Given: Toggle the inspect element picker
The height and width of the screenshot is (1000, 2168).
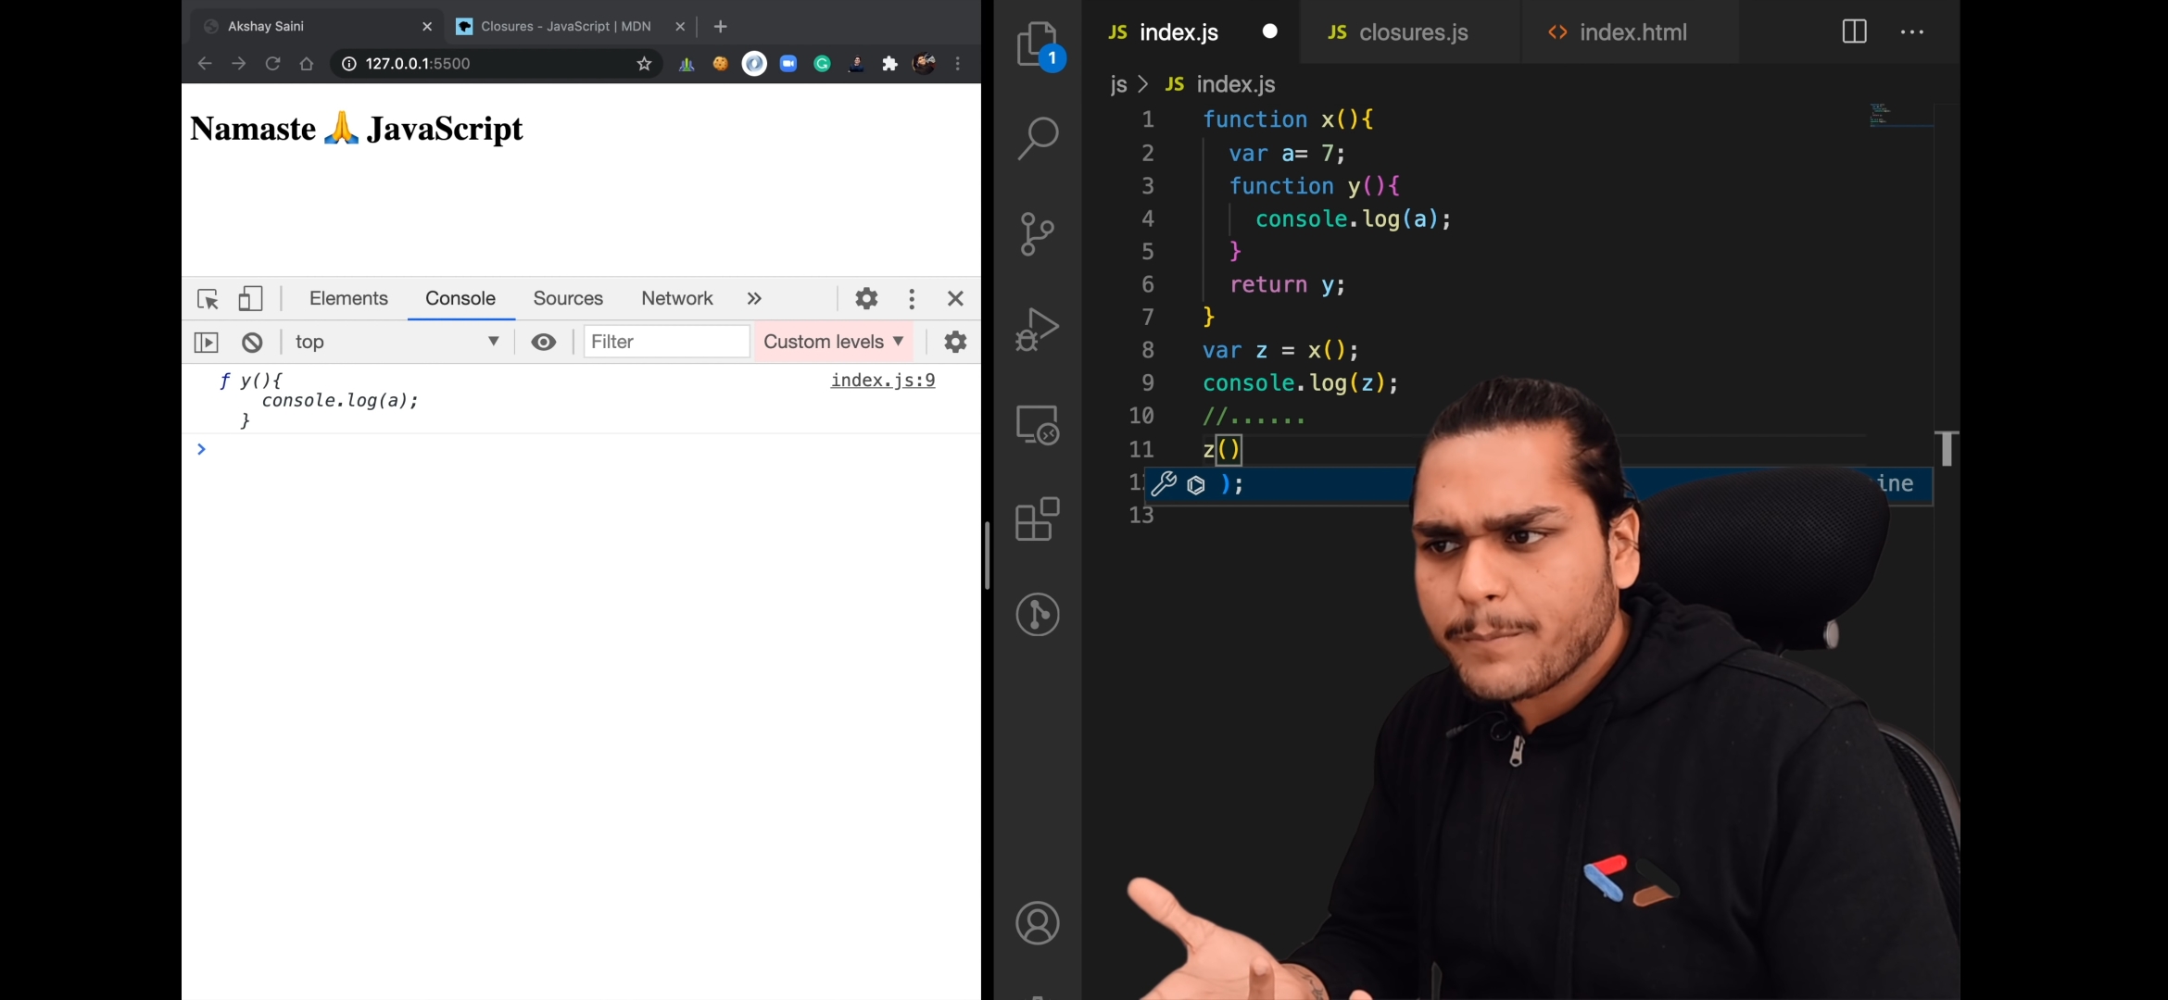Looking at the screenshot, I should [x=208, y=298].
